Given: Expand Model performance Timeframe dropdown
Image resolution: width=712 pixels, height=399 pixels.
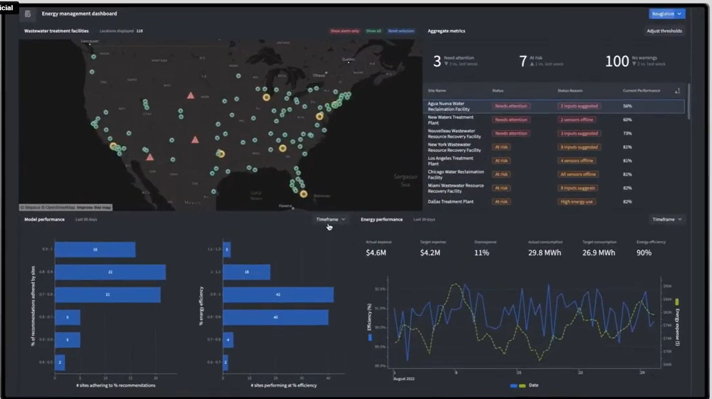Looking at the screenshot, I should tap(330, 219).
